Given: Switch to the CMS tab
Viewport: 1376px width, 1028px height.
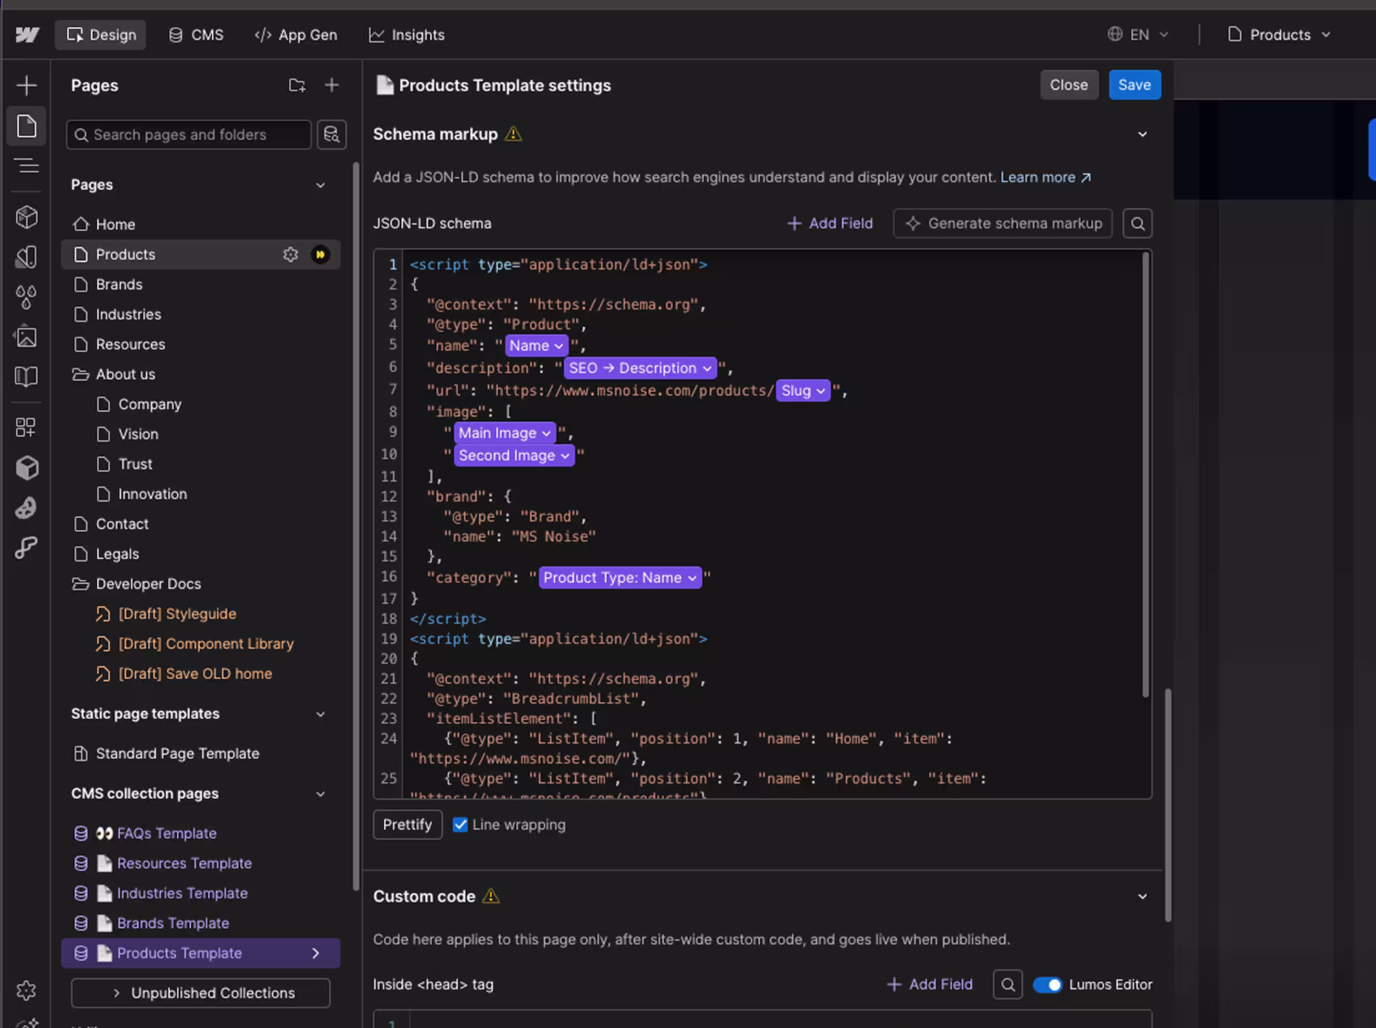Looking at the screenshot, I should 197,34.
